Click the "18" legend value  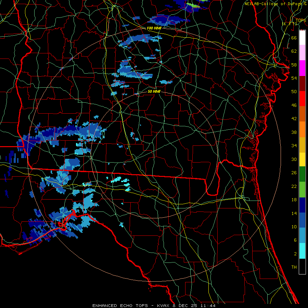coord(294,200)
